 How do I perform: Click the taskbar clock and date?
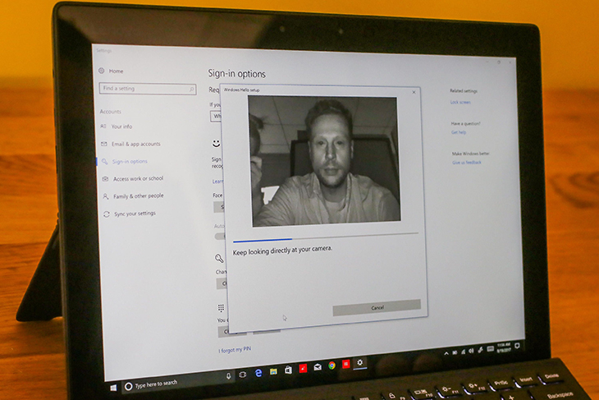click(505, 347)
